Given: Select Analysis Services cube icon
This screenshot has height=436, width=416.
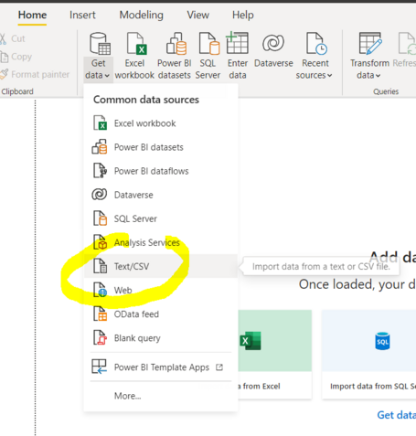Looking at the screenshot, I should pos(100,242).
